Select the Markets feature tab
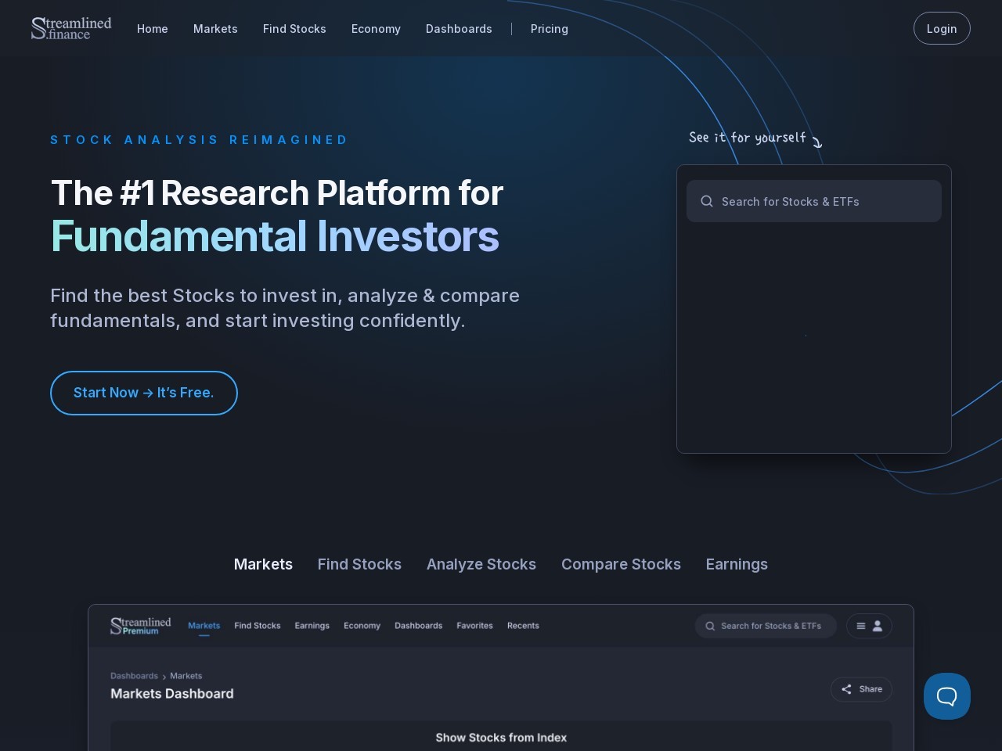The height and width of the screenshot is (751, 1002). 263,564
